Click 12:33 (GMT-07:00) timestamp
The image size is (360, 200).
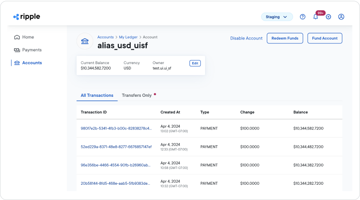(174, 149)
